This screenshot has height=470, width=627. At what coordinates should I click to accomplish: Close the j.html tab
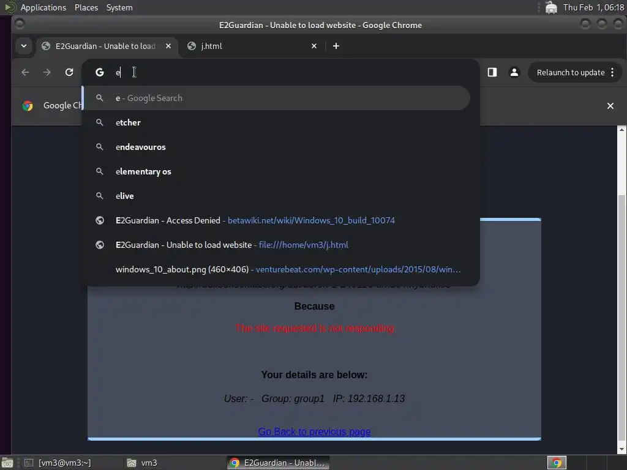click(x=314, y=46)
